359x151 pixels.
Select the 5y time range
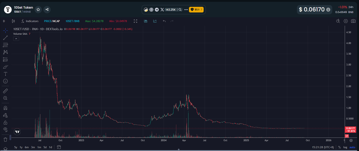[16, 147]
